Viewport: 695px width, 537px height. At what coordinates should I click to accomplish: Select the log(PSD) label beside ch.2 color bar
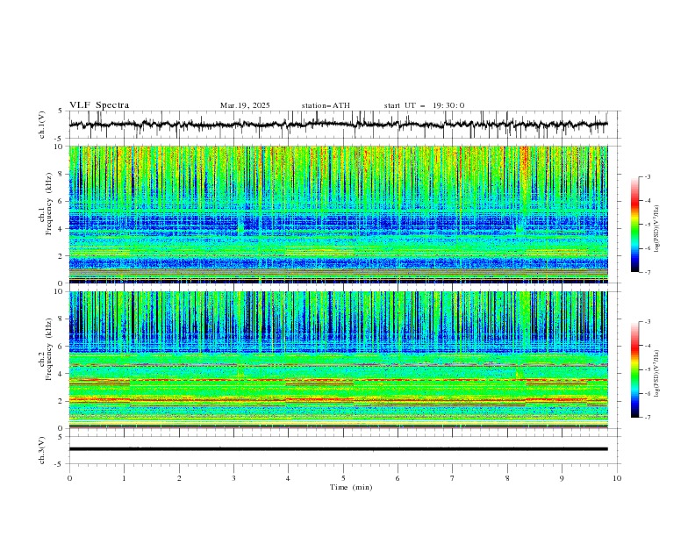pyautogui.click(x=657, y=374)
